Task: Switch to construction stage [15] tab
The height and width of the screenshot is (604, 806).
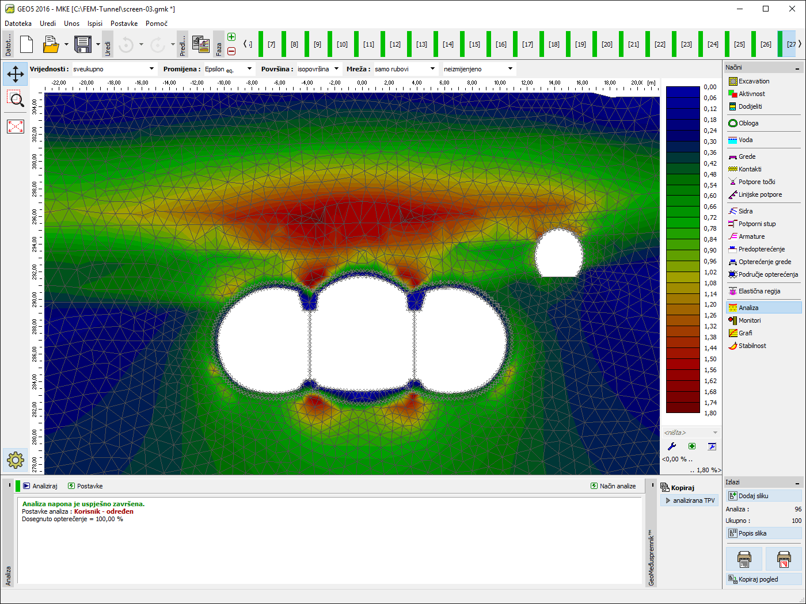Action: pyautogui.click(x=474, y=44)
